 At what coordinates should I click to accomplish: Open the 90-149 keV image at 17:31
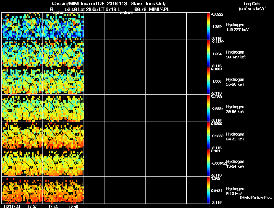[12, 54]
